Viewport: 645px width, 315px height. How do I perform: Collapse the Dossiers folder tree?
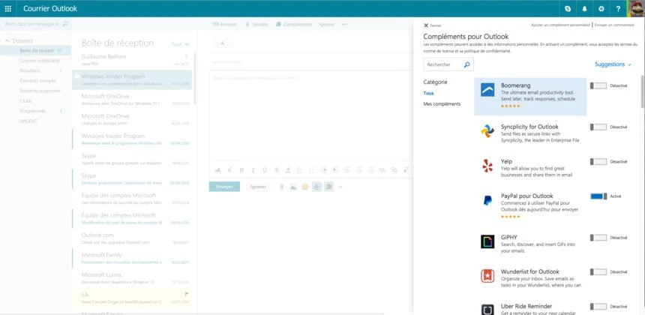[x=7, y=40]
